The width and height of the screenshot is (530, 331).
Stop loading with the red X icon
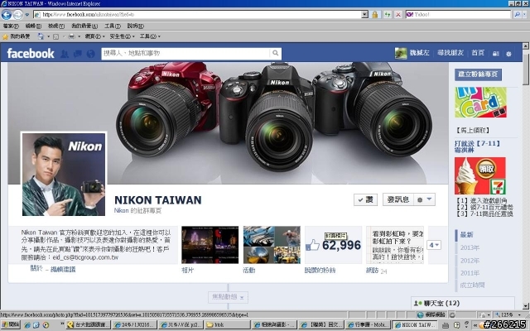(x=398, y=15)
